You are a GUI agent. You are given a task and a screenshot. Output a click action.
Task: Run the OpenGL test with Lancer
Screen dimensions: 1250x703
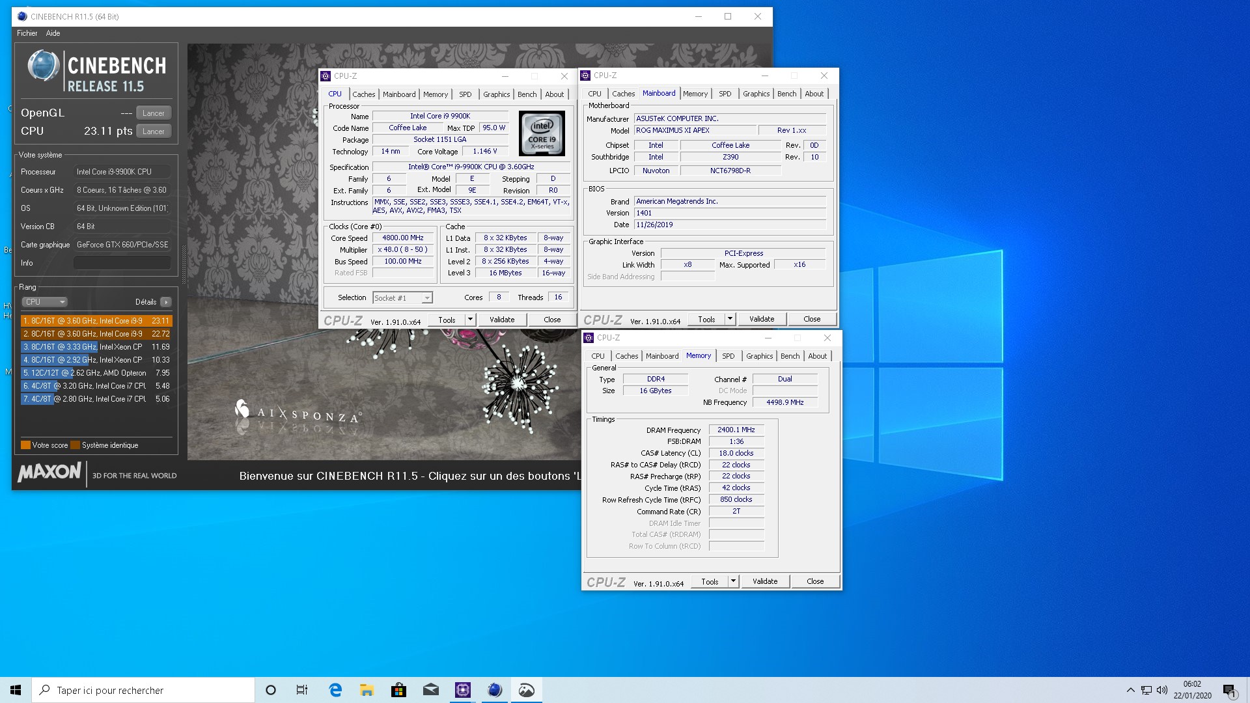[x=154, y=113]
